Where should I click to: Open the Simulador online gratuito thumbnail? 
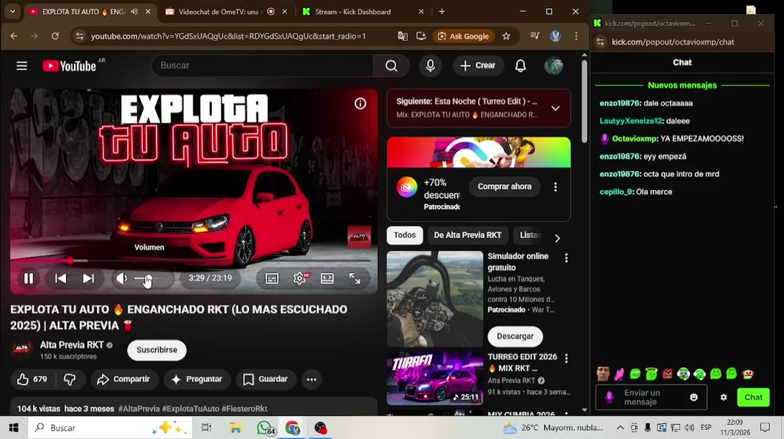pos(435,299)
